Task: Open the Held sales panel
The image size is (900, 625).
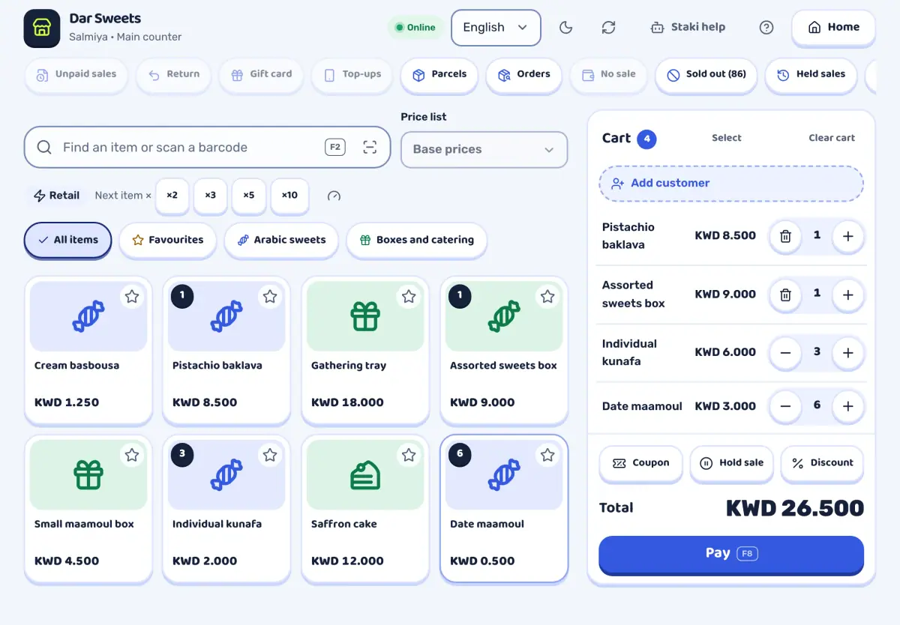Action: 811,75
